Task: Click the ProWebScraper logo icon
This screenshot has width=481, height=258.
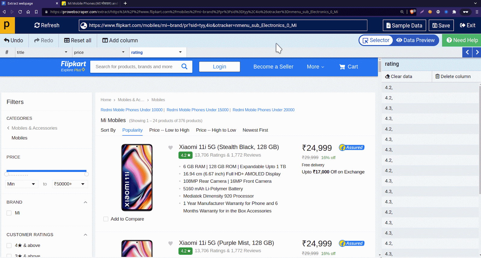Action: [7, 25]
